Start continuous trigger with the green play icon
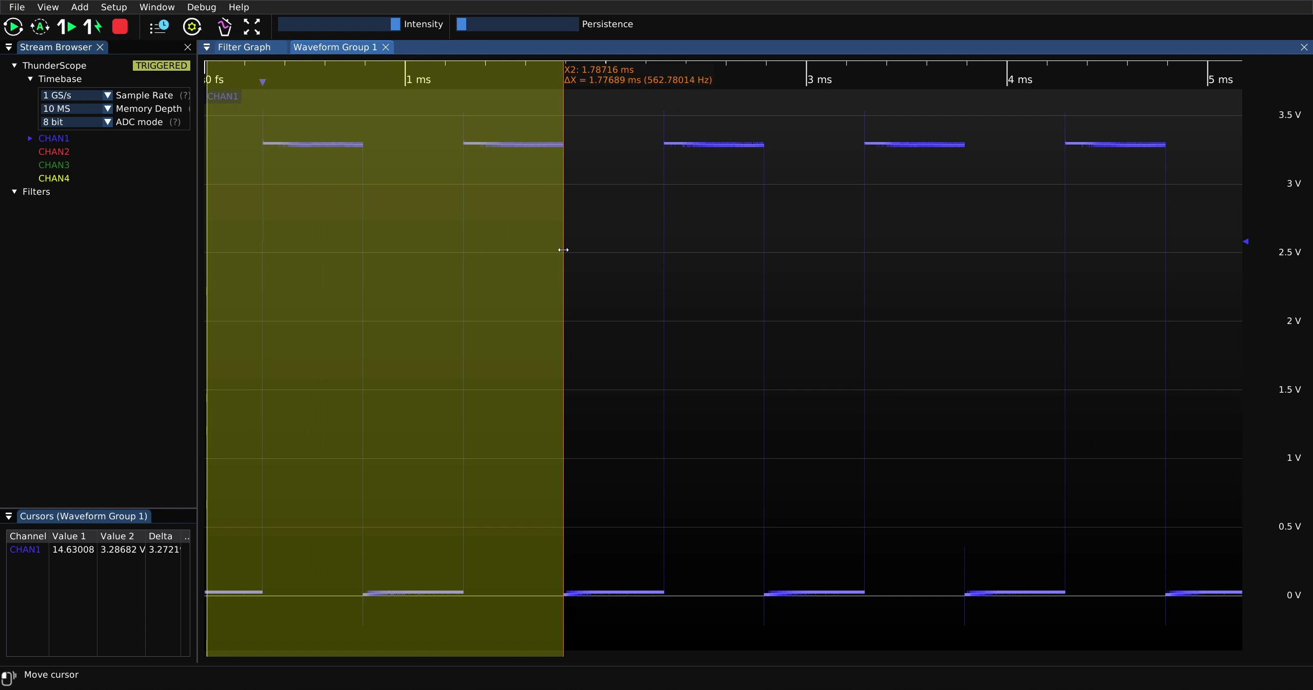 pos(13,27)
